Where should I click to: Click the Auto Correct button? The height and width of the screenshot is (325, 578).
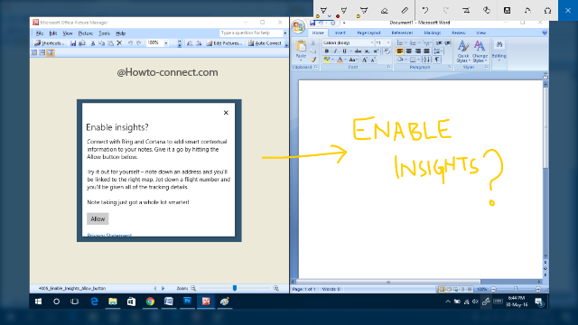[265, 43]
